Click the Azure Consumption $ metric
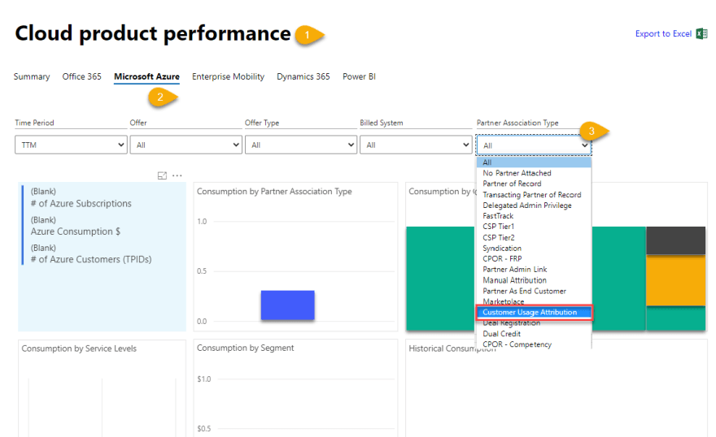This screenshot has width=716, height=437. click(76, 231)
